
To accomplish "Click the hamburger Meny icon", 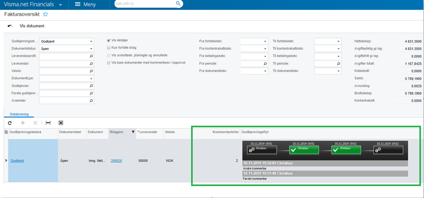I will click(x=78, y=4).
